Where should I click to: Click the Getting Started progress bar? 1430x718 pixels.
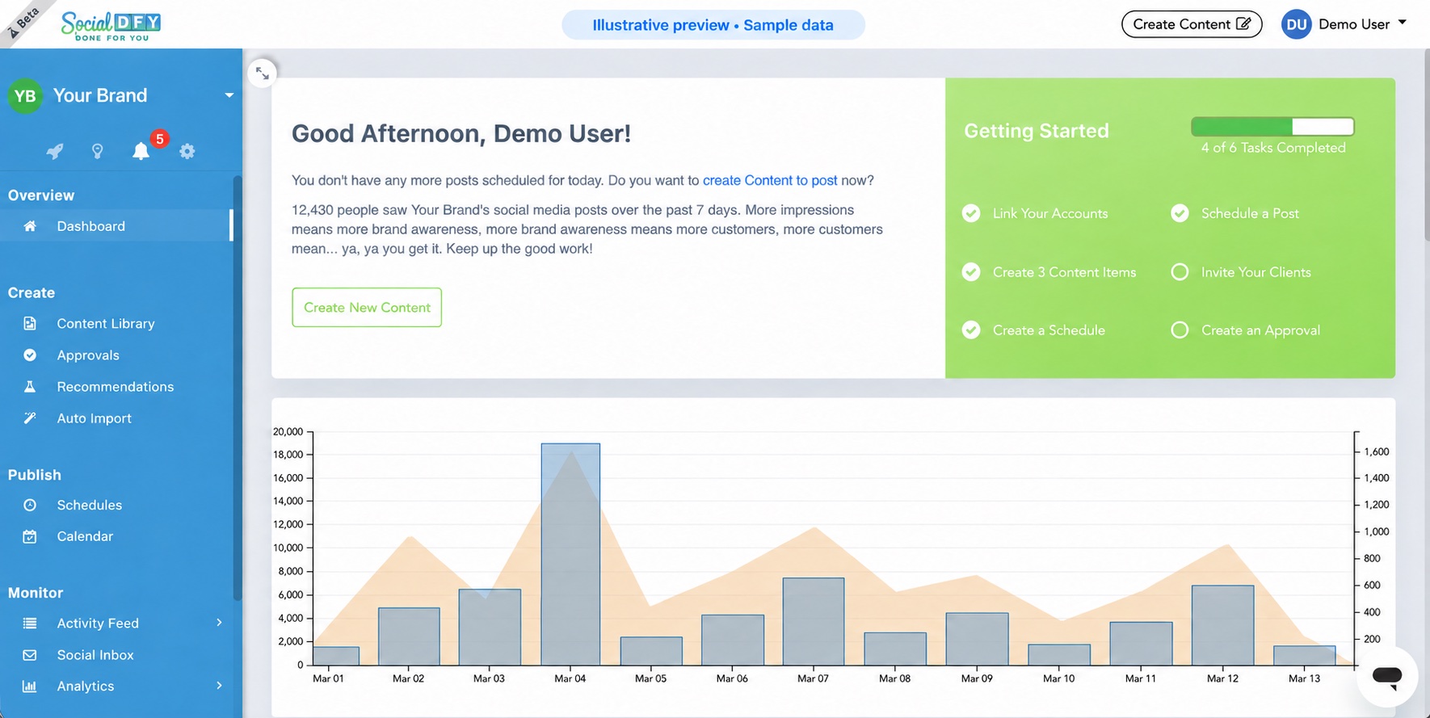(1272, 126)
